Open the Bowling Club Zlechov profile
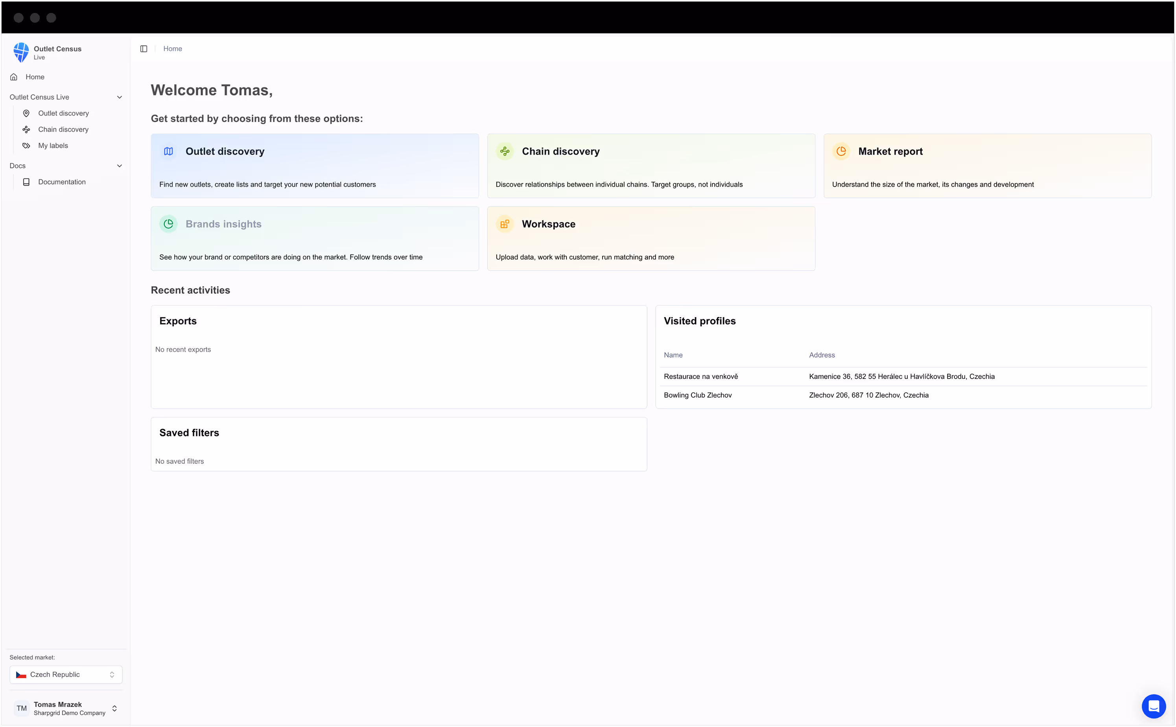Screen dimensions: 1176x727 tap(698, 395)
